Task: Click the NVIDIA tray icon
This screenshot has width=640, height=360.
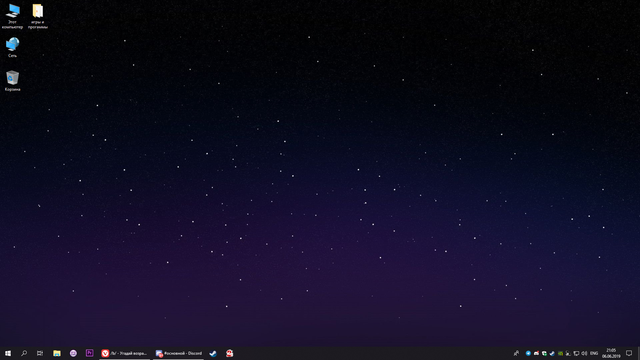Action: (x=560, y=353)
